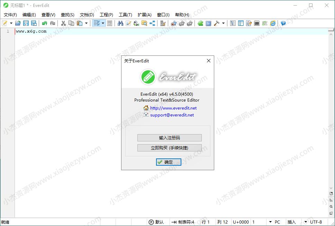Image resolution: width=335 pixels, height=226 pixels.
Task: Click the Save All toolbar icon
Action: pos(34,23)
